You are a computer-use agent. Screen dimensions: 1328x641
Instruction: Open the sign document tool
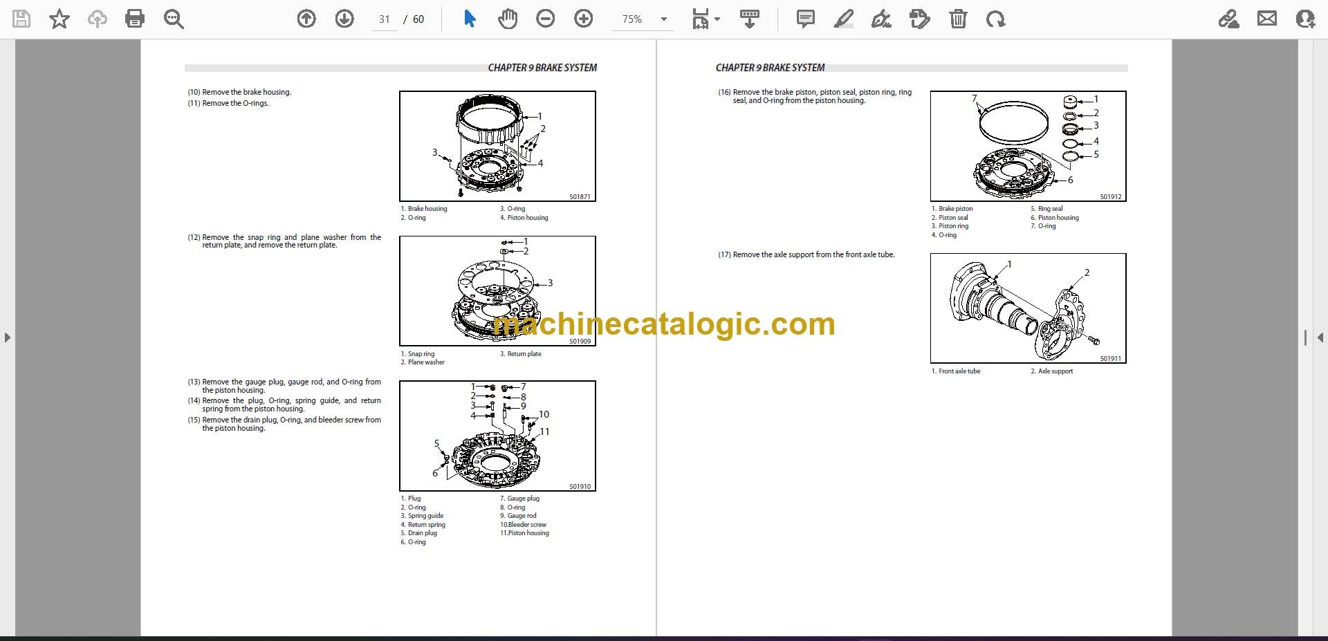click(882, 19)
